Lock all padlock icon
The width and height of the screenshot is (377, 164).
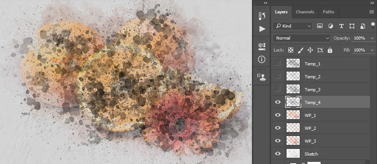point(330,50)
